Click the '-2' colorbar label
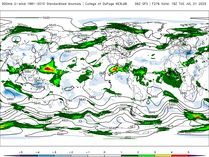209x157 pixels. click(x=71, y=152)
